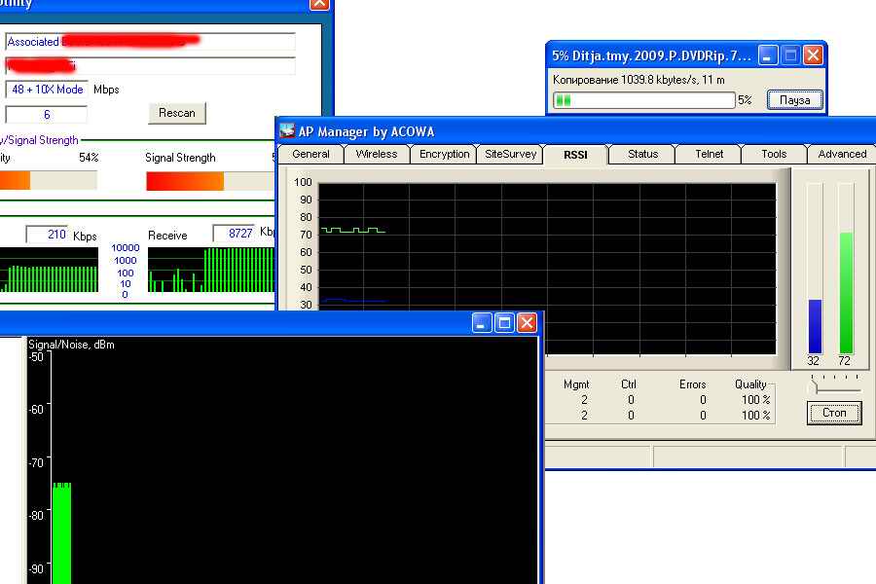Click the 48 + 10X Mode rate field
This screenshot has width=876, height=584.
pyautogui.click(x=47, y=90)
